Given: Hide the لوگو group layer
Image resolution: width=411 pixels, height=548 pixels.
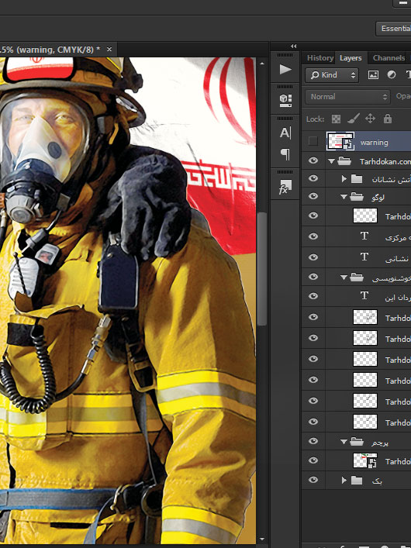Looking at the screenshot, I should [313, 196].
